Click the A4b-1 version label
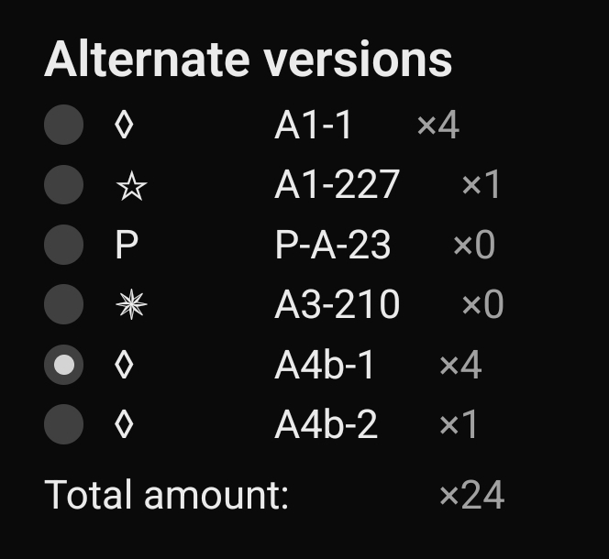Viewport: 609px width, 559px height. point(325,366)
